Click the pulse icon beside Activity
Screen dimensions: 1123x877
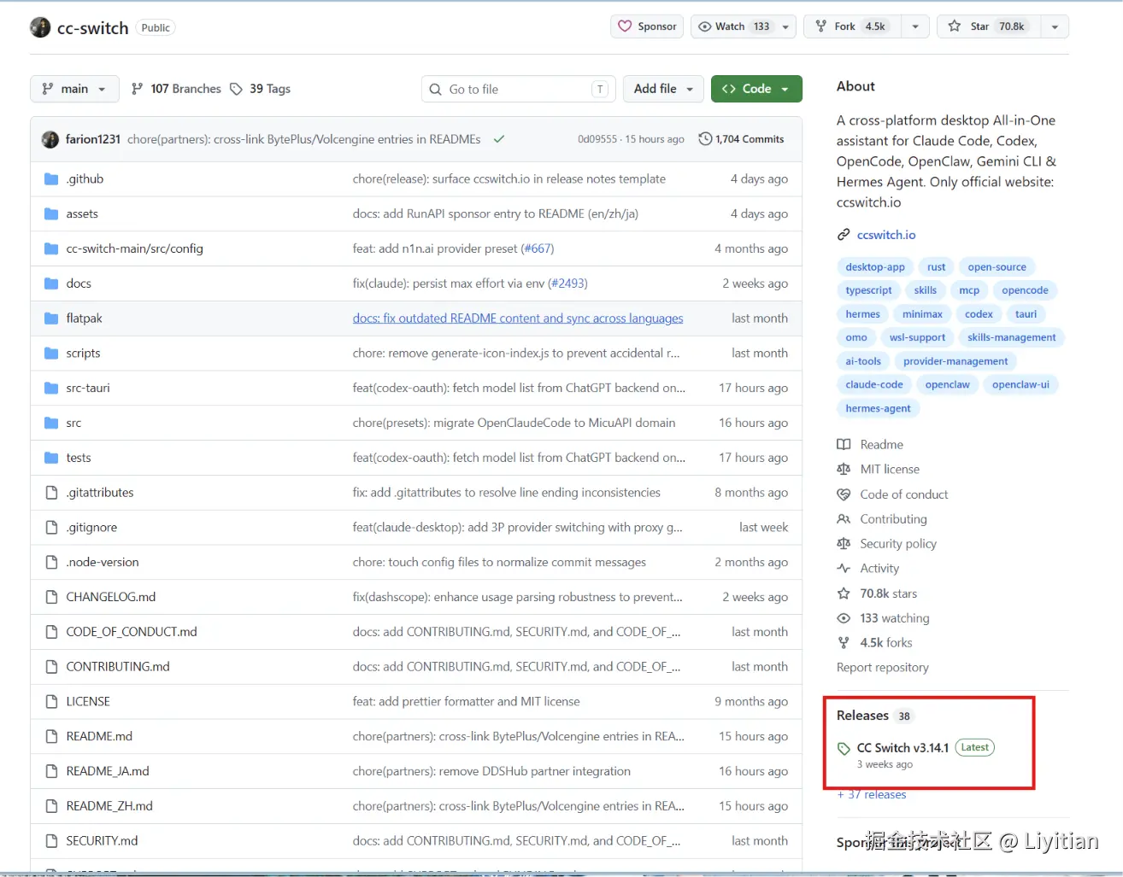point(844,569)
